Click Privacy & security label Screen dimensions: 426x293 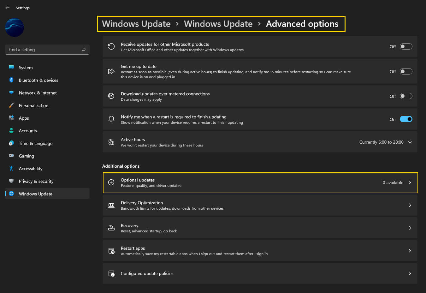pyautogui.click(x=36, y=181)
